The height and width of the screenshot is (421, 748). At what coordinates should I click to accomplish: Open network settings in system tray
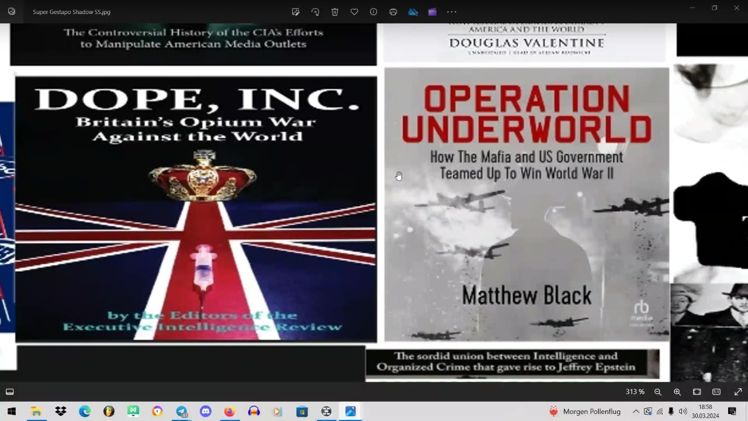click(x=660, y=412)
